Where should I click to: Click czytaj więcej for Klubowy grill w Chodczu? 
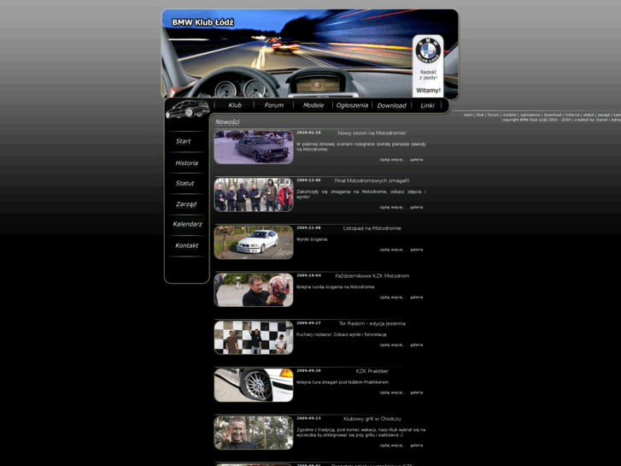(x=392, y=445)
